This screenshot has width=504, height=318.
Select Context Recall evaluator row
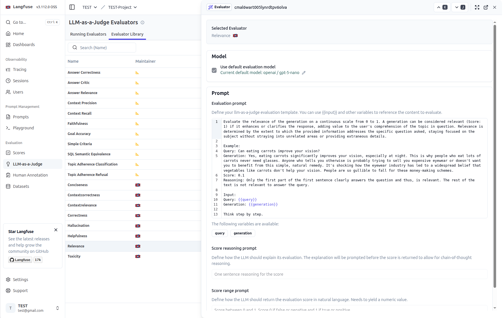click(133, 114)
